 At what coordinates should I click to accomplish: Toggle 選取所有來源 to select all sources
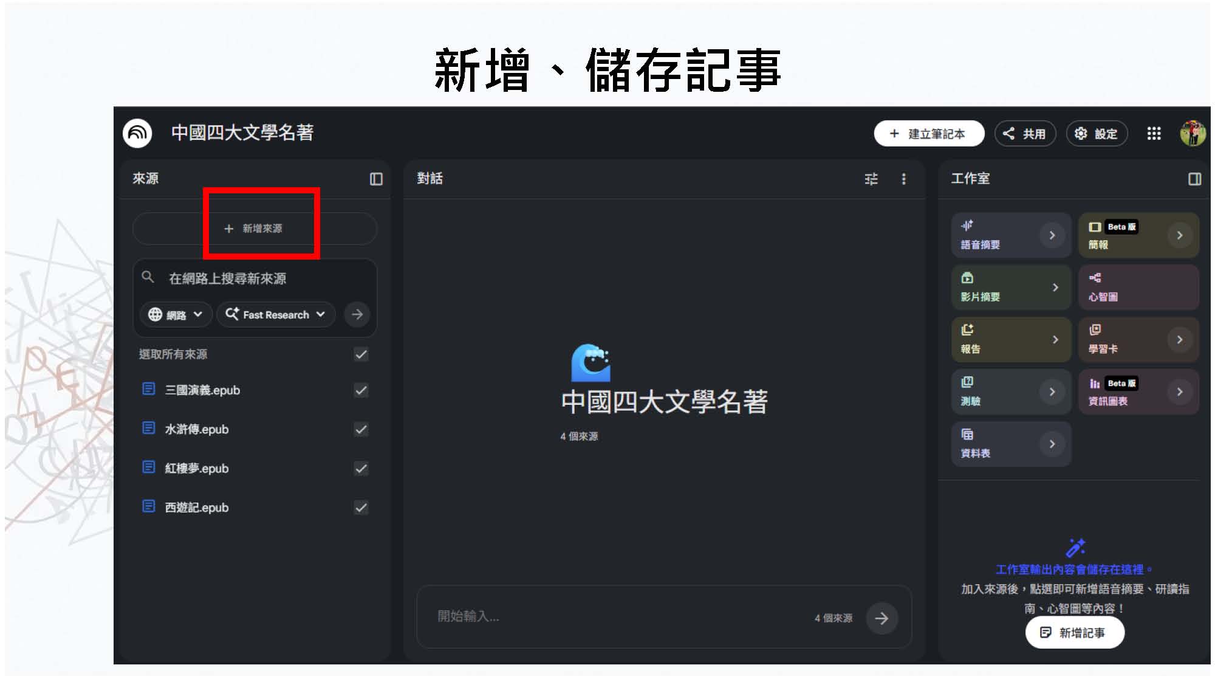tap(360, 354)
